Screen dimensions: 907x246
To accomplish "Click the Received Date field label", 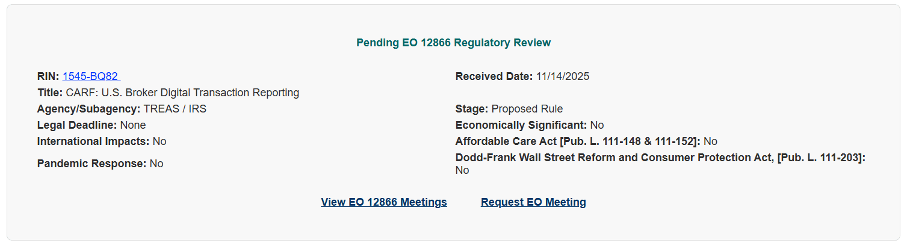I will pos(494,76).
